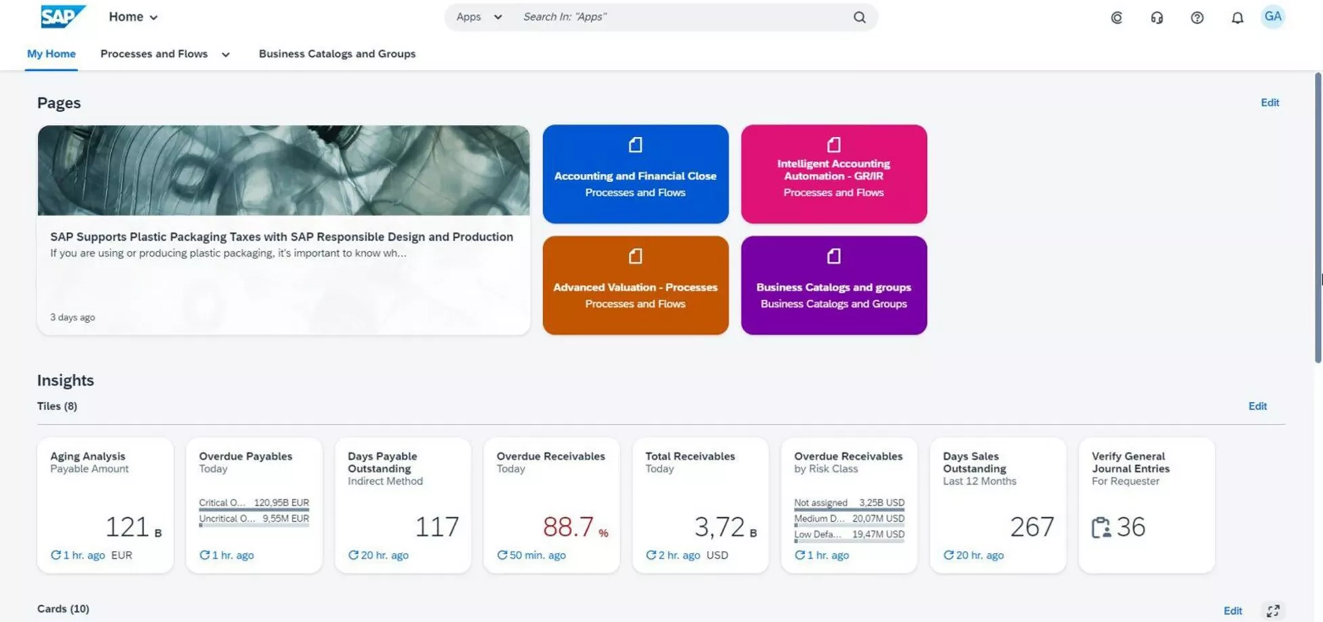This screenshot has width=1323, height=622.
Task: Click the Joule assistant icon in the header
Action: [x=1116, y=17]
